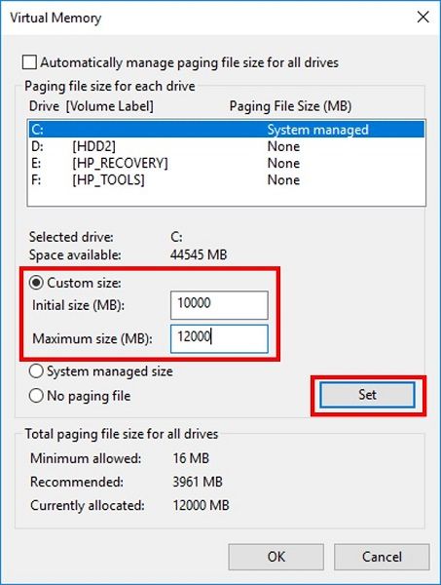
Task: Click the None value for the HDD2 drive
Action: [x=283, y=146]
